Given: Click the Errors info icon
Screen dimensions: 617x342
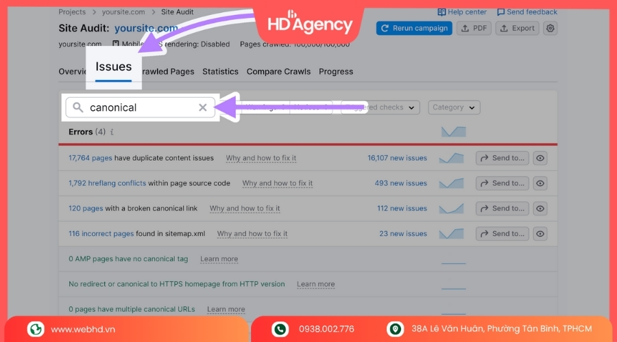Looking at the screenshot, I should (112, 132).
